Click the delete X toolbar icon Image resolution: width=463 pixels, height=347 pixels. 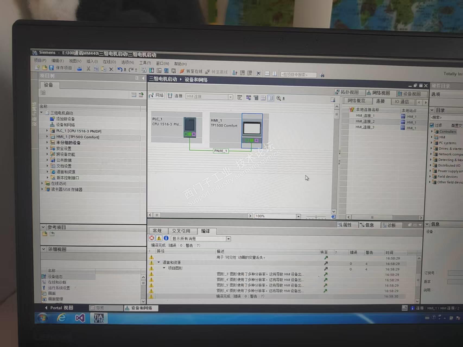tap(111, 69)
